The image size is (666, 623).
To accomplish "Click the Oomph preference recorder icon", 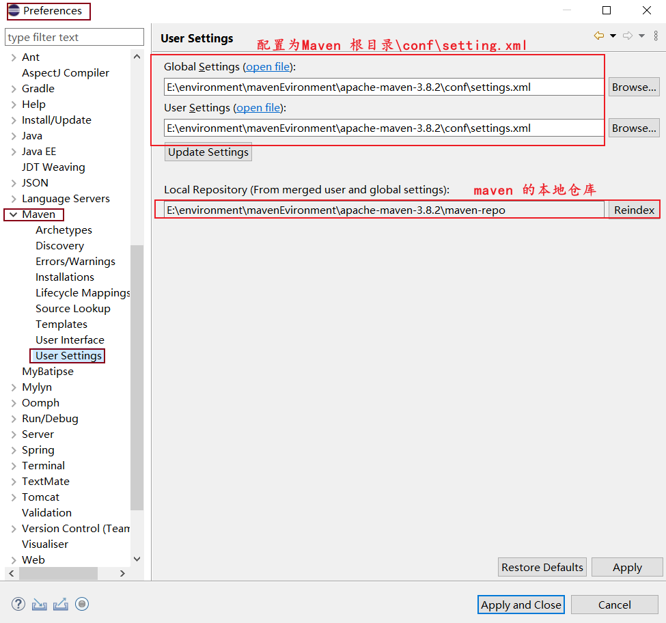I will coord(82,604).
